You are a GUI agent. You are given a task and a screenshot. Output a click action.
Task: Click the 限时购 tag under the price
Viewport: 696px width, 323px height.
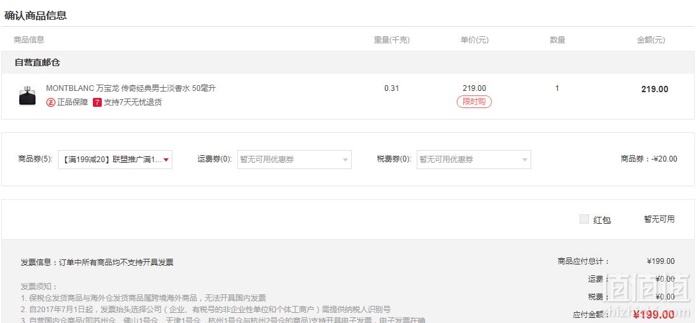pos(474,102)
